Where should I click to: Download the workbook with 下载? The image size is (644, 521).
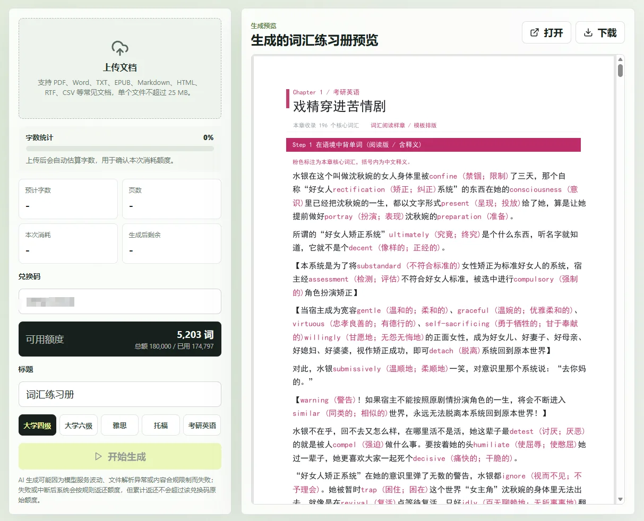[600, 32]
